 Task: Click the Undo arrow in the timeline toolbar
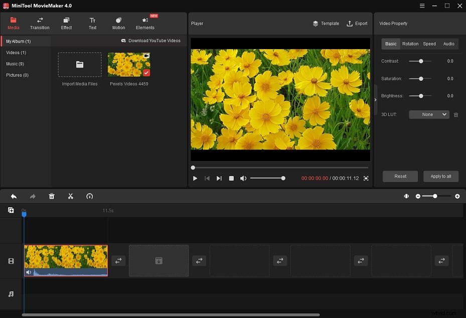coord(14,196)
